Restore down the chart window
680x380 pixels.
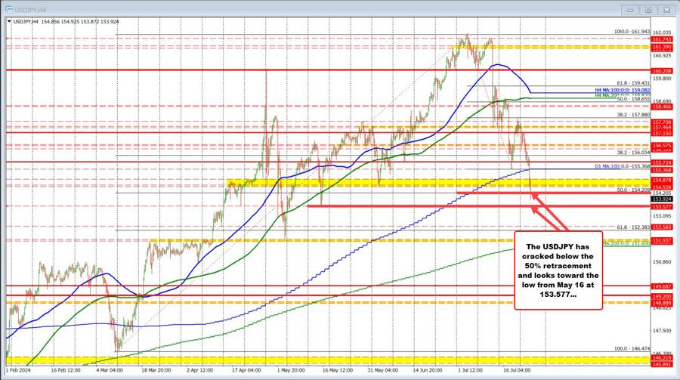click(648, 10)
